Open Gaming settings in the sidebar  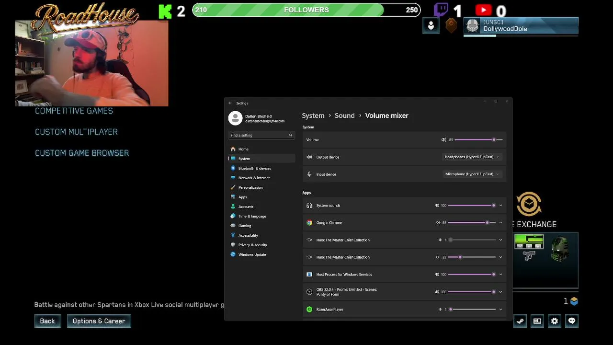[x=261, y=226]
